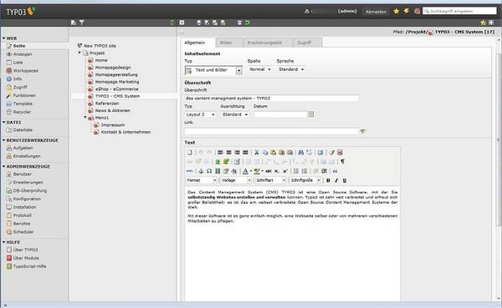502x308 pixels.
Task: Click the calendar picker icon next to Datum
Action: tap(310, 114)
